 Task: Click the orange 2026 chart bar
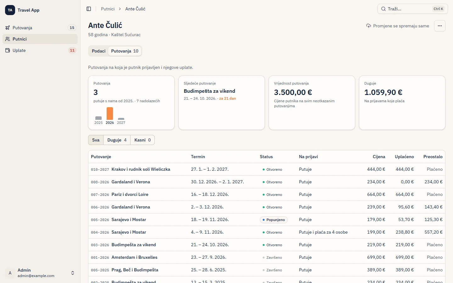pos(110,114)
